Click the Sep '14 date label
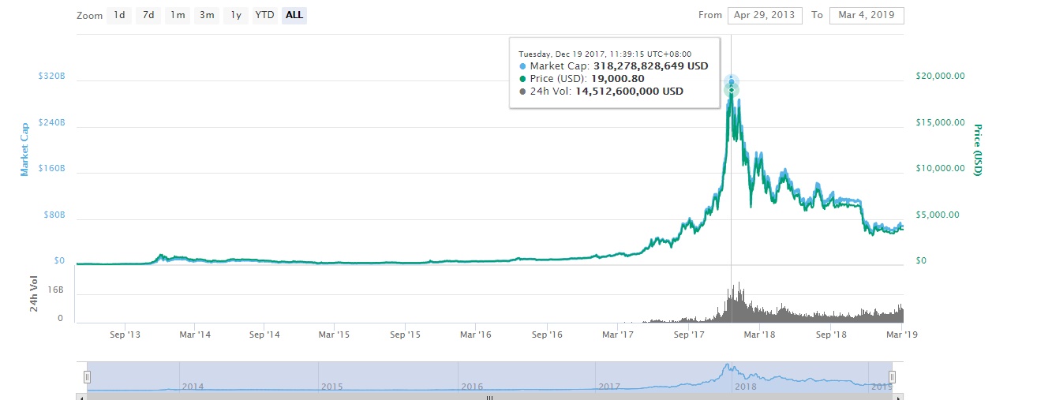The height and width of the screenshot is (400, 1037). click(264, 335)
